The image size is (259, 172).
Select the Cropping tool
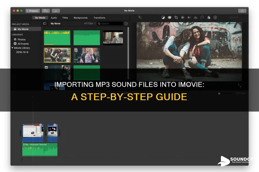click(x=176, y=17)
